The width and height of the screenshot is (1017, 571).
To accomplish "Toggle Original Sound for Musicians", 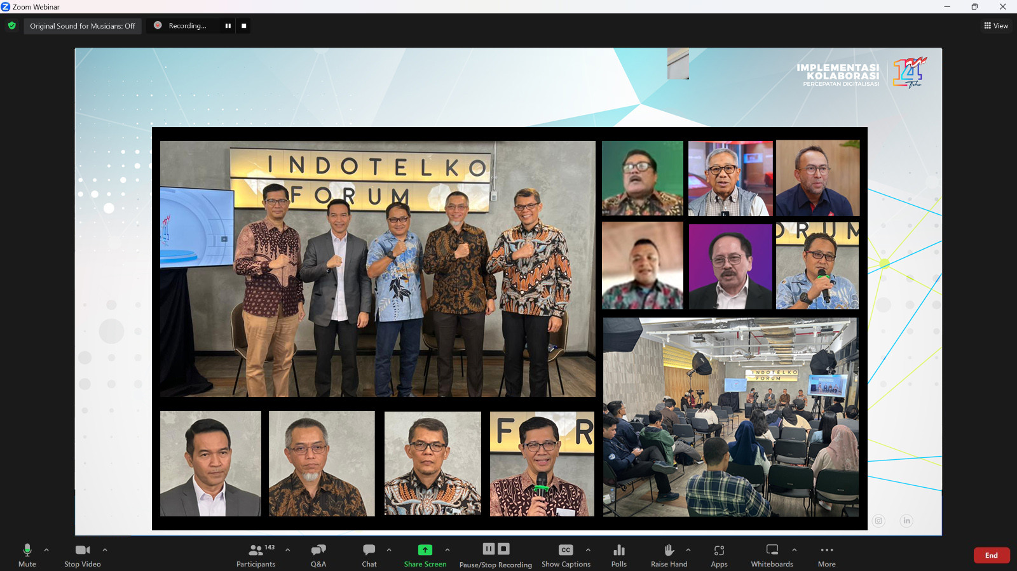I will pyautogui.click(x=83, y=26).
